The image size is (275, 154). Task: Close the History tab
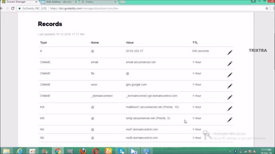click(115, 2)
